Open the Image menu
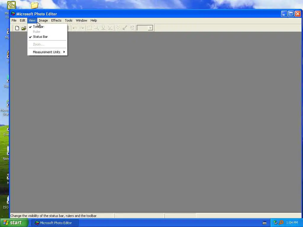 click(43, 20)
